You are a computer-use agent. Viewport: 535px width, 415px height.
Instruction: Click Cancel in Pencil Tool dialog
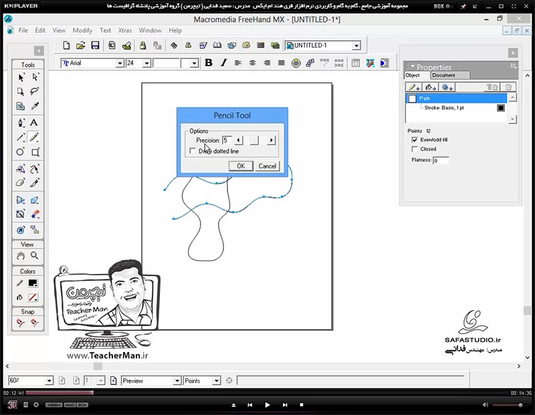267,166
